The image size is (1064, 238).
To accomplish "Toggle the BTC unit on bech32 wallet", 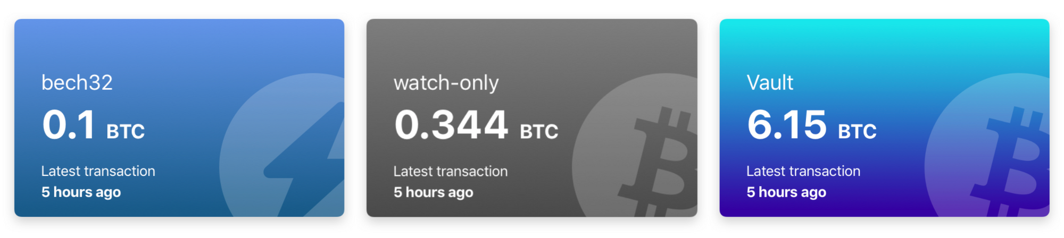I will [x=126, y=132].
